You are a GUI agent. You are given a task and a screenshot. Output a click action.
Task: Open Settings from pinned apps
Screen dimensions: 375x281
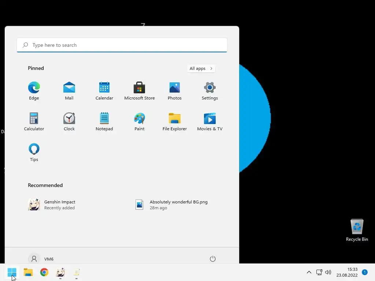pyautogui.click(x=210, y=91)
